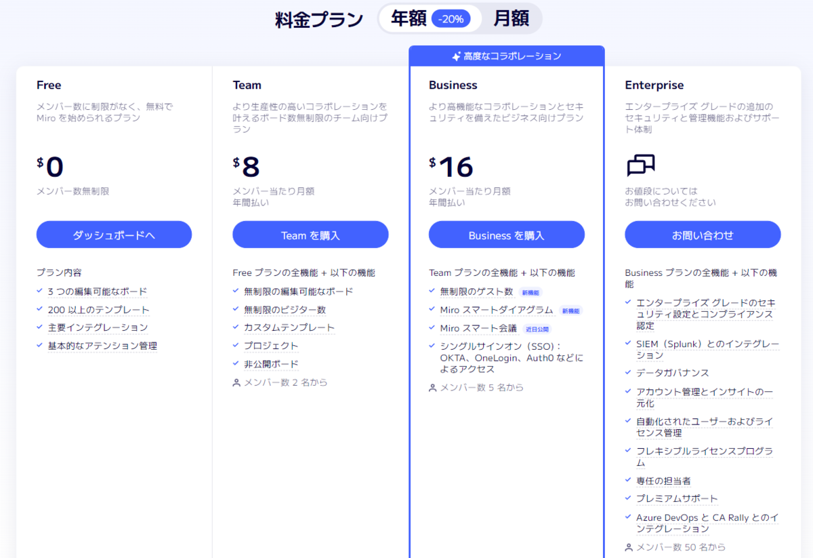
Task: Click the Azure DevOps と CA Rally feature
Action: pos(707,523)
